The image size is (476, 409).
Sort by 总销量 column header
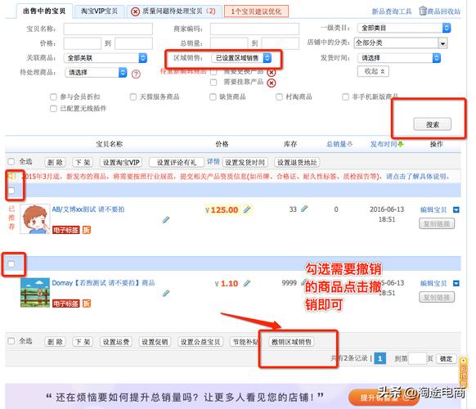click(339, 144)
